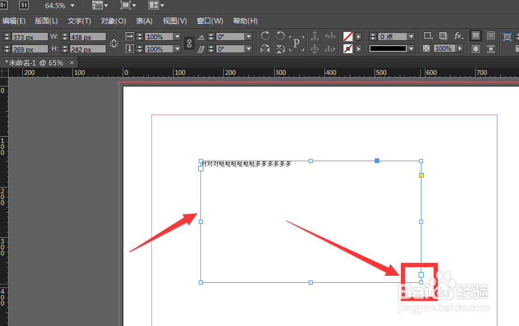519x326 pixels.
Task: Rotate the object 90° clockwise
Action: tap(265, 36)
